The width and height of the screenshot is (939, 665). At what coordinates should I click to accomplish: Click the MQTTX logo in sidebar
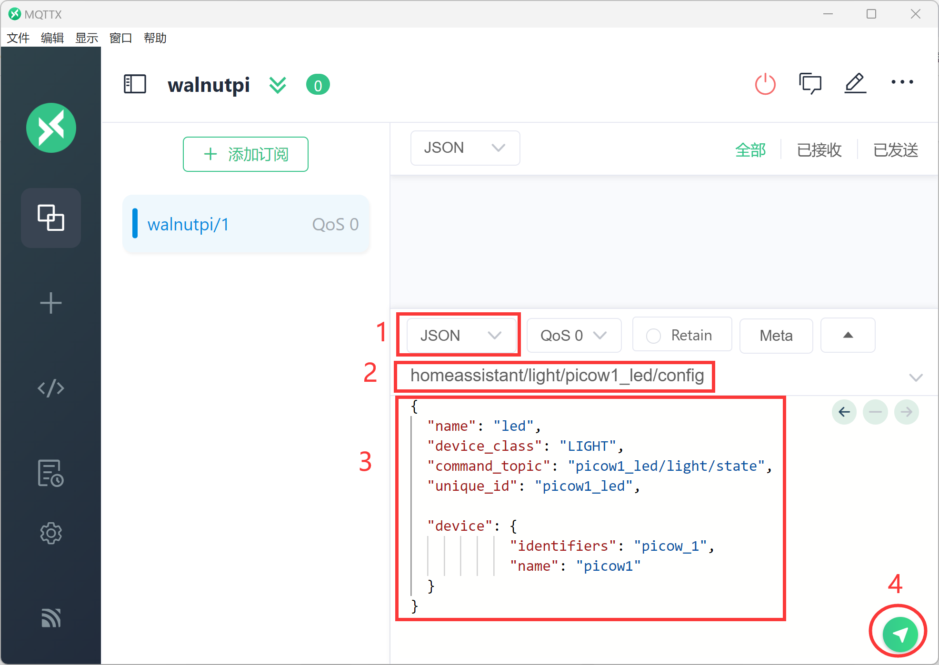51,128
